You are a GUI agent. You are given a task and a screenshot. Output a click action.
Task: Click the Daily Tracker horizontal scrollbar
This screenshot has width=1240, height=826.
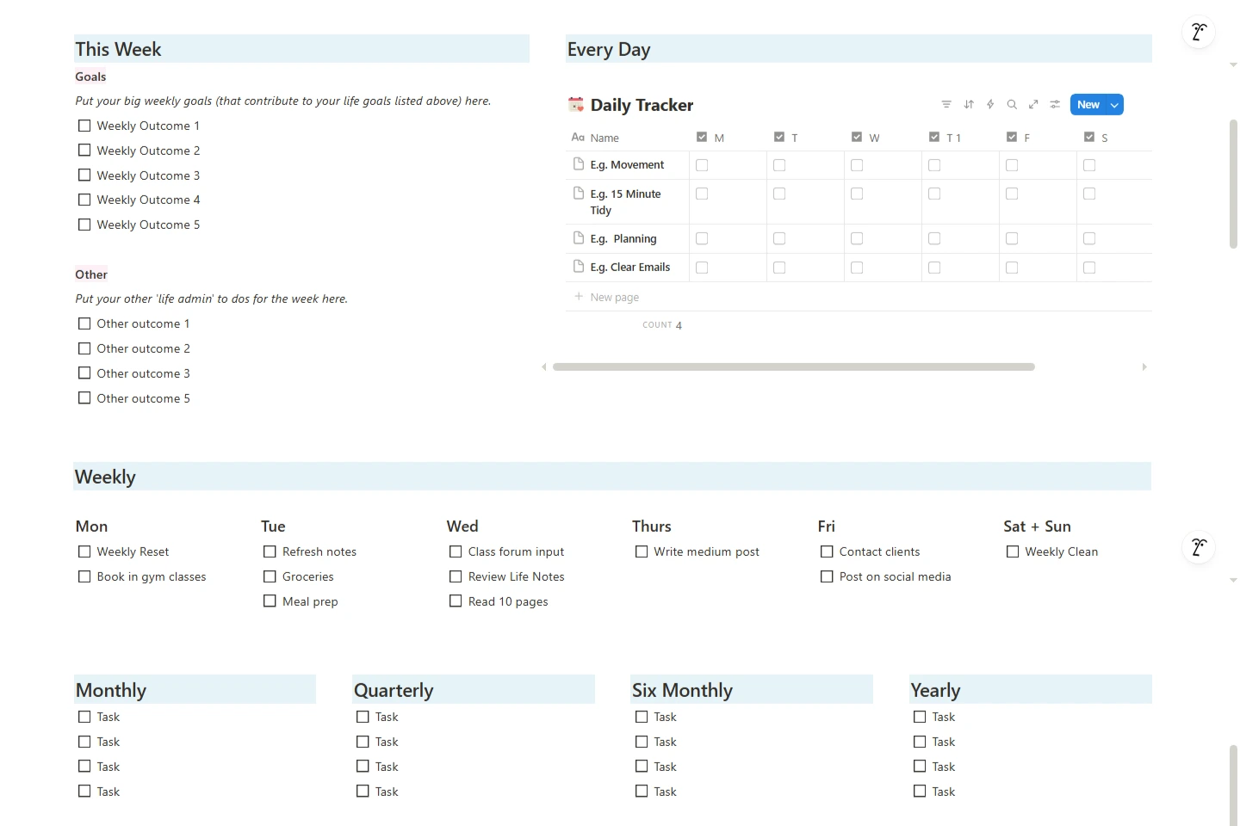[793, 367]
